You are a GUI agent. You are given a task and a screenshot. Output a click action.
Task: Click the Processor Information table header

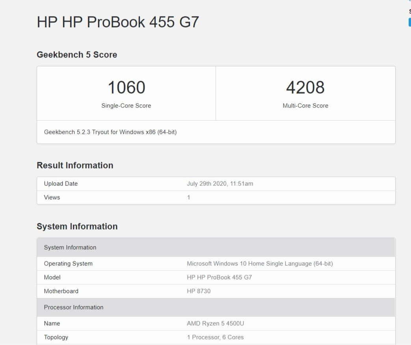tap(216, 307)
